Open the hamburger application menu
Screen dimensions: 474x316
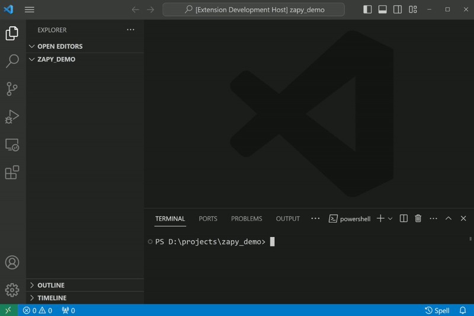click(29, 9)
